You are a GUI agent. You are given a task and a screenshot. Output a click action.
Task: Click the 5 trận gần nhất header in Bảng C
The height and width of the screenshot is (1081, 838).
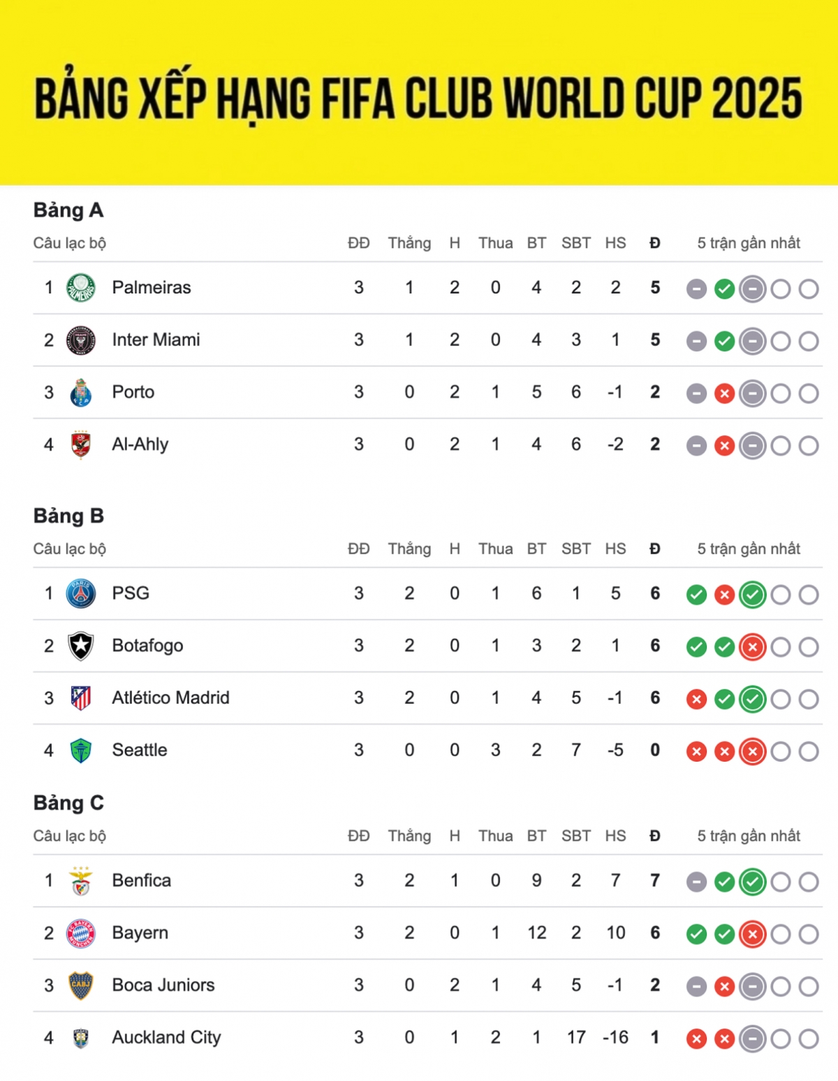pyautogui.click(x=749, y=836)
